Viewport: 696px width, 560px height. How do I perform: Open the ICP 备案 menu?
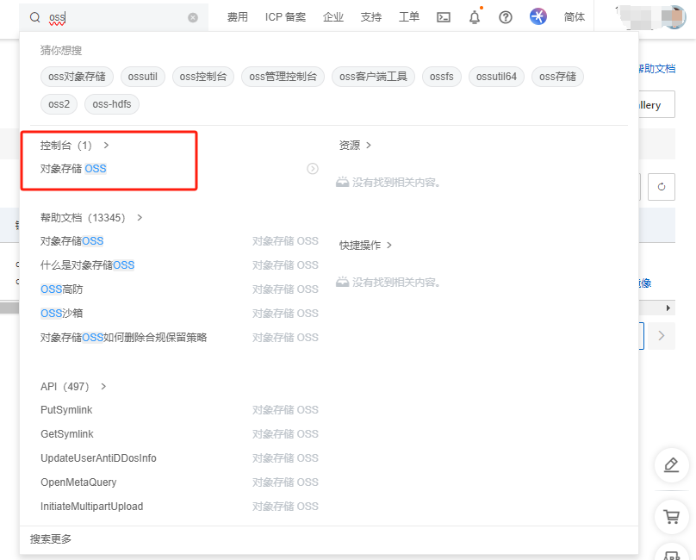(285, 17)
